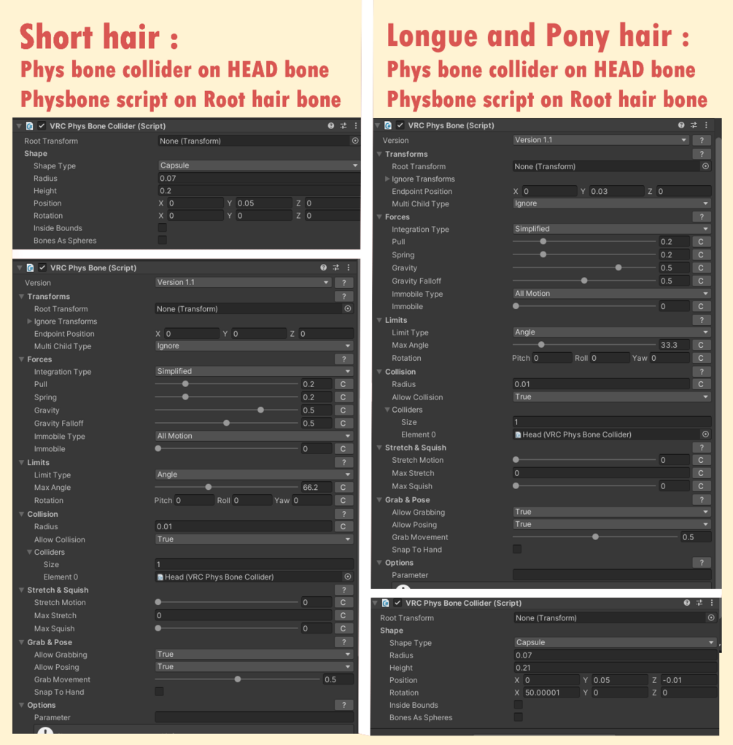Enable Bones As Spheres on short hair collider
The width and height of the screenshot is (733, 745).
pyautogui.click(x=163, y=240)
